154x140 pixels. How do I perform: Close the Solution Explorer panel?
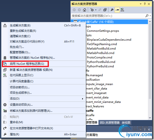[x=149, y=4]
